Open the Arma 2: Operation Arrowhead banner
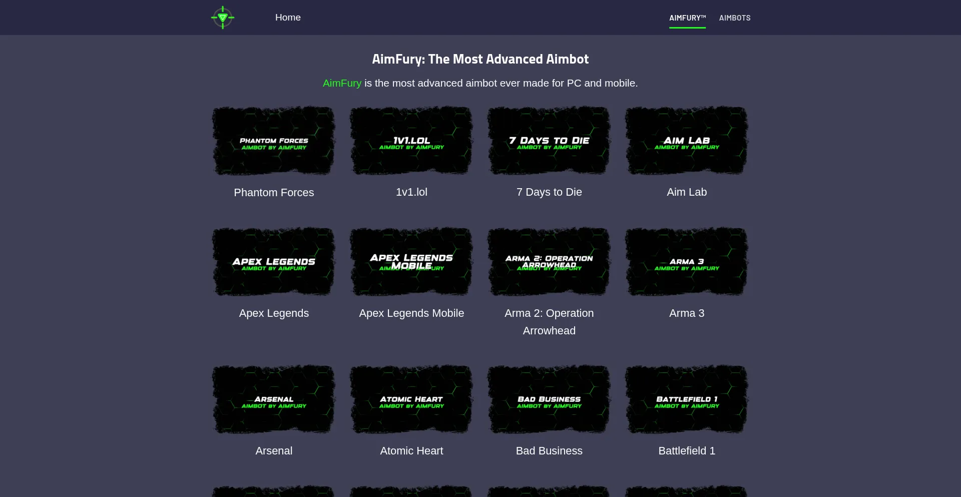Image resolution: width=961 pixels, height=497 pixels. 549,262
